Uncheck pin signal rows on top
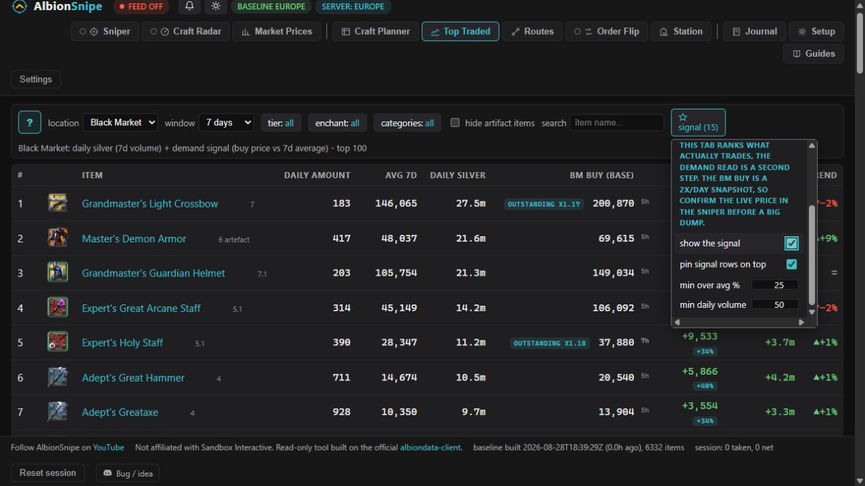865x486 pixels. 791,264
